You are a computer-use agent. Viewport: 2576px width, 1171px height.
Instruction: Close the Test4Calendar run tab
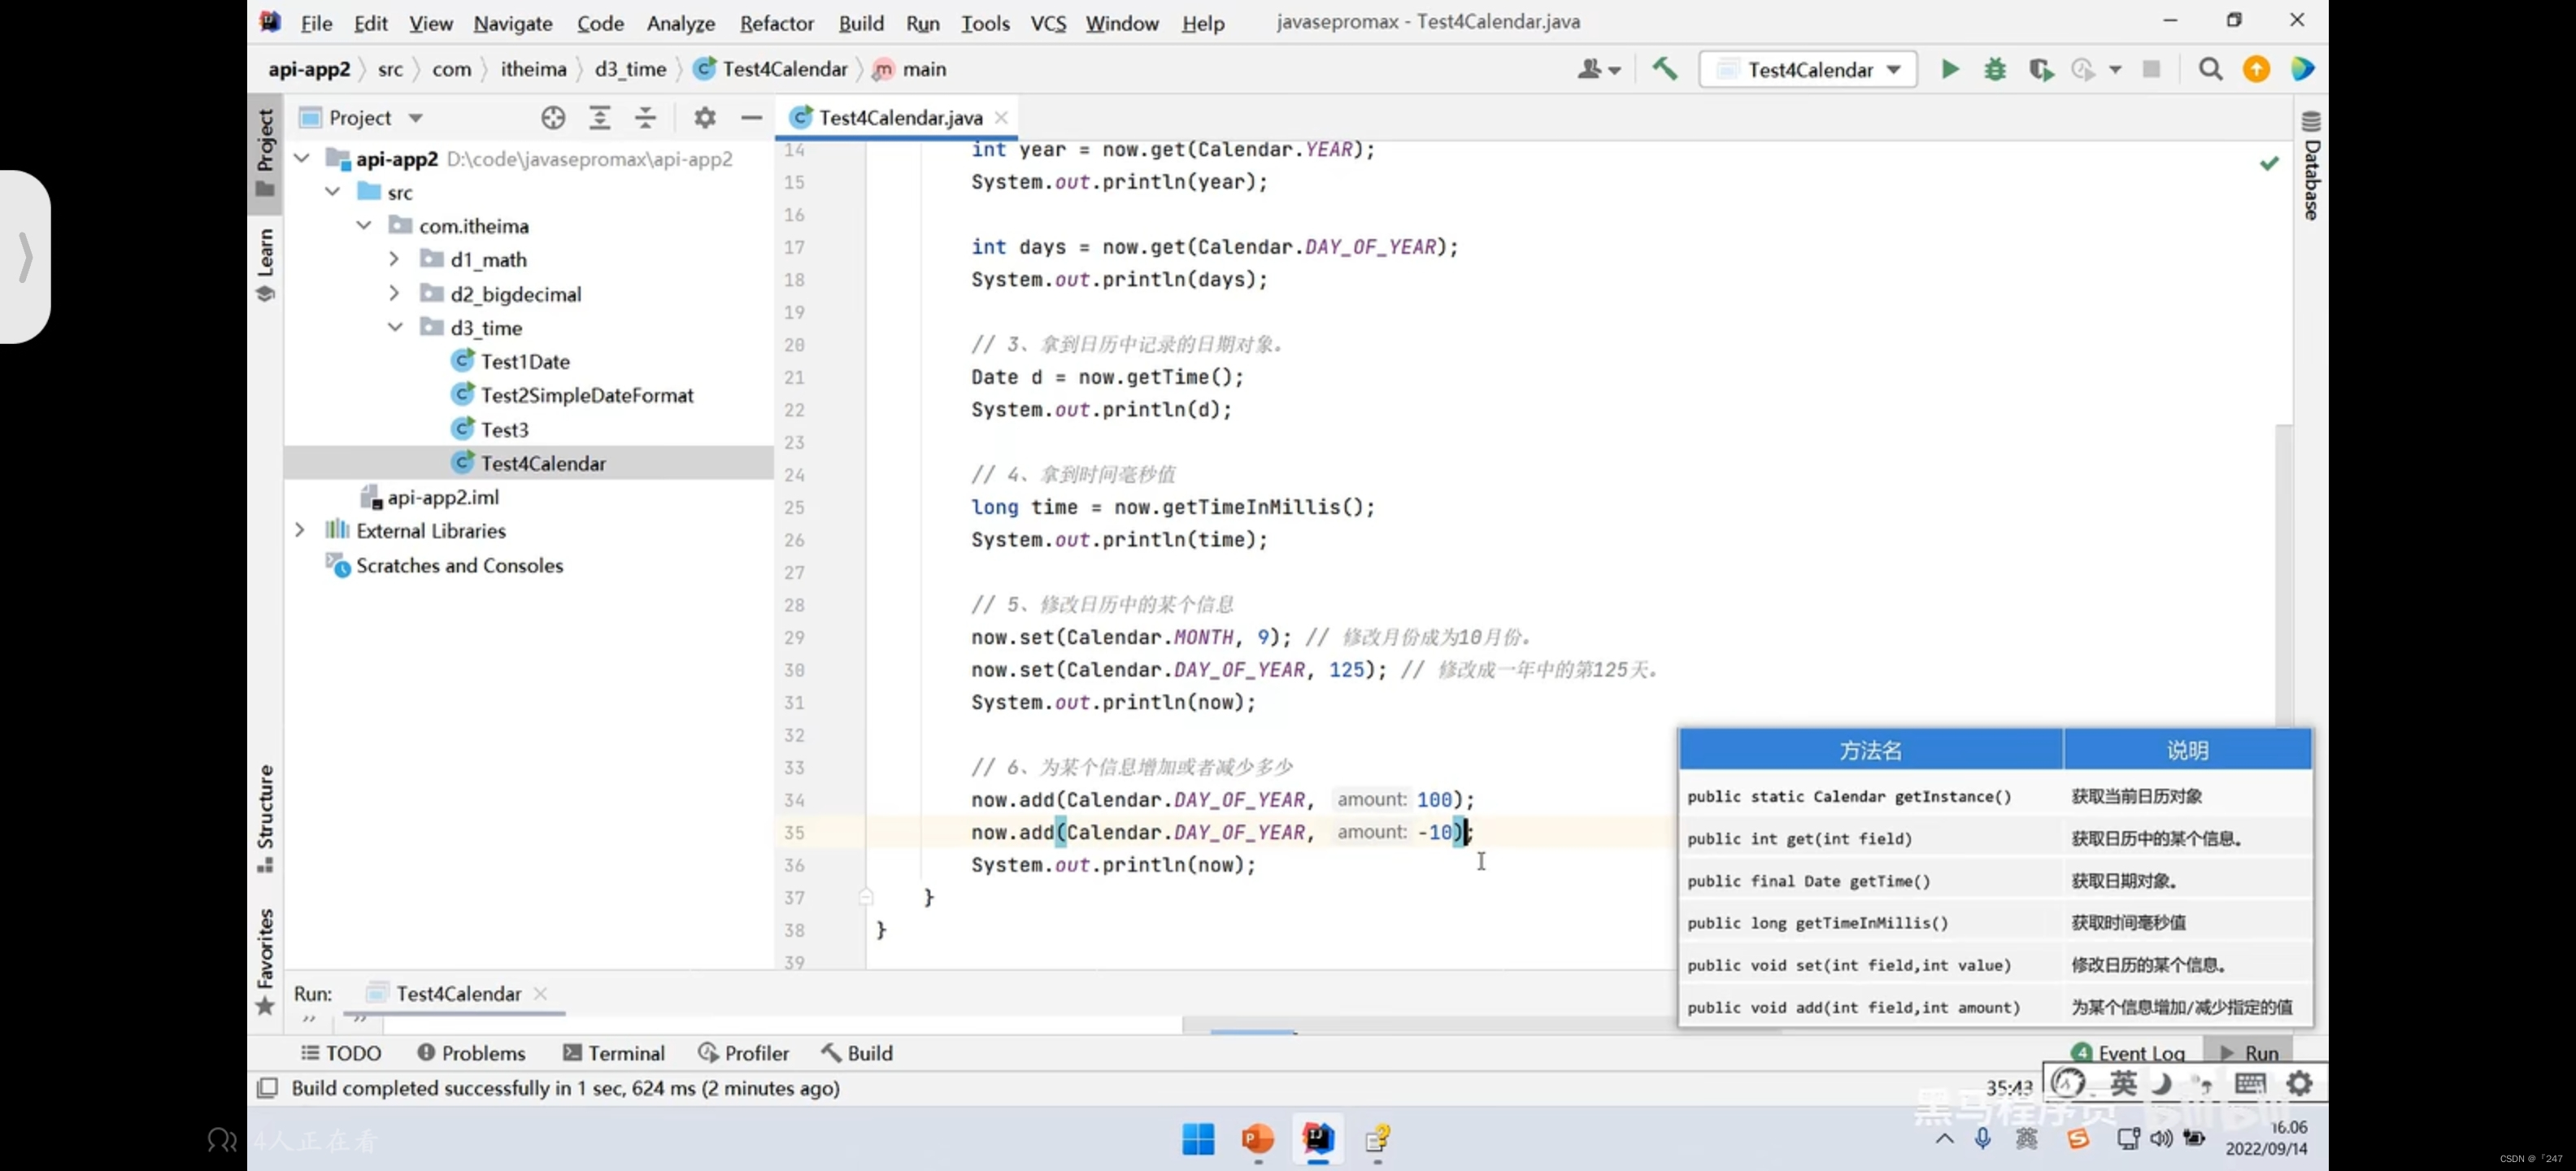coord(540,993)
